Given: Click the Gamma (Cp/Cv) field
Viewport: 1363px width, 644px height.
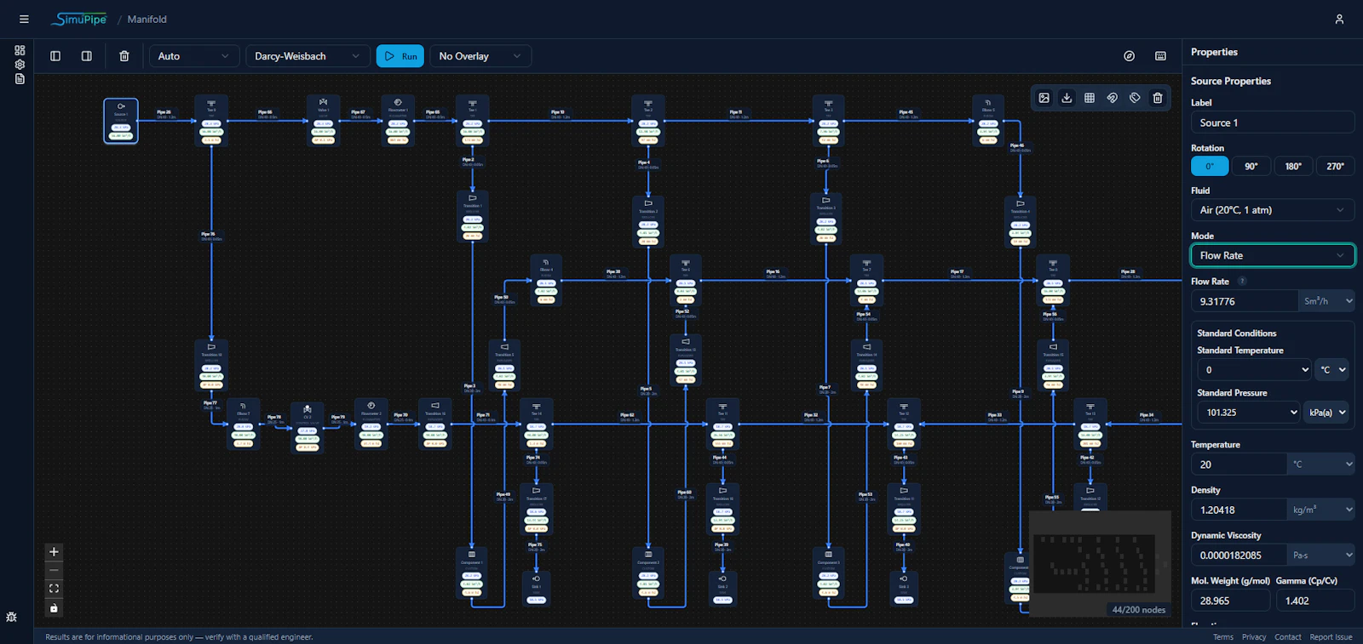Looking at the screenshot, I should pyautogui.click(x=1314, y=601).
